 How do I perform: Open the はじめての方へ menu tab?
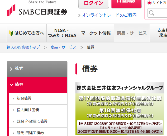27,33
